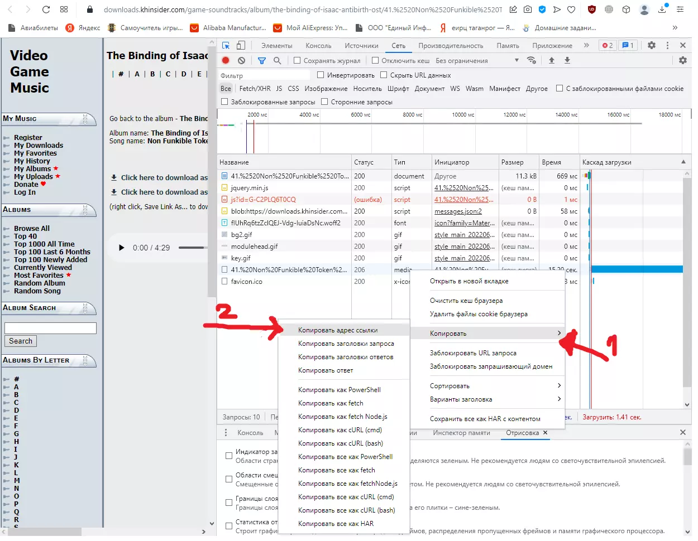Expand more bookmarks chevron
Viewport: 698px width, 541px height.
[675, 27]
